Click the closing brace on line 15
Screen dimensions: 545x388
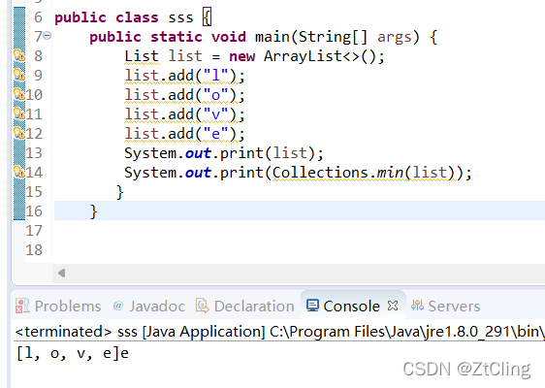119,192
